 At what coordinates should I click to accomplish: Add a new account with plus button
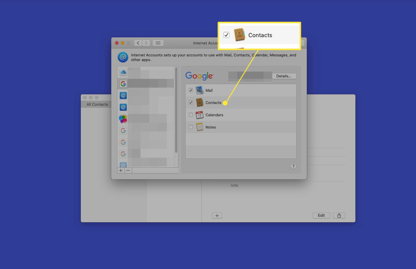[x=121, y=170]
